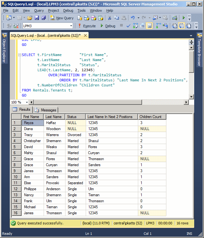
Task: Click the Analysis Services MDX Query icon
Action: tap(87, 18)
